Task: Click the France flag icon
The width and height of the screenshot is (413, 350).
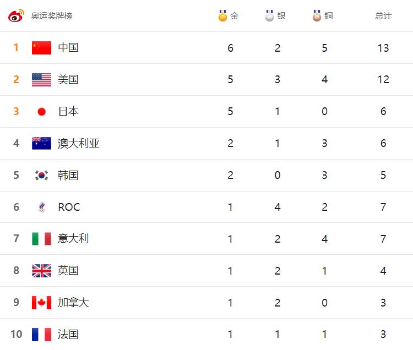Action: click(x=42, y=335)
